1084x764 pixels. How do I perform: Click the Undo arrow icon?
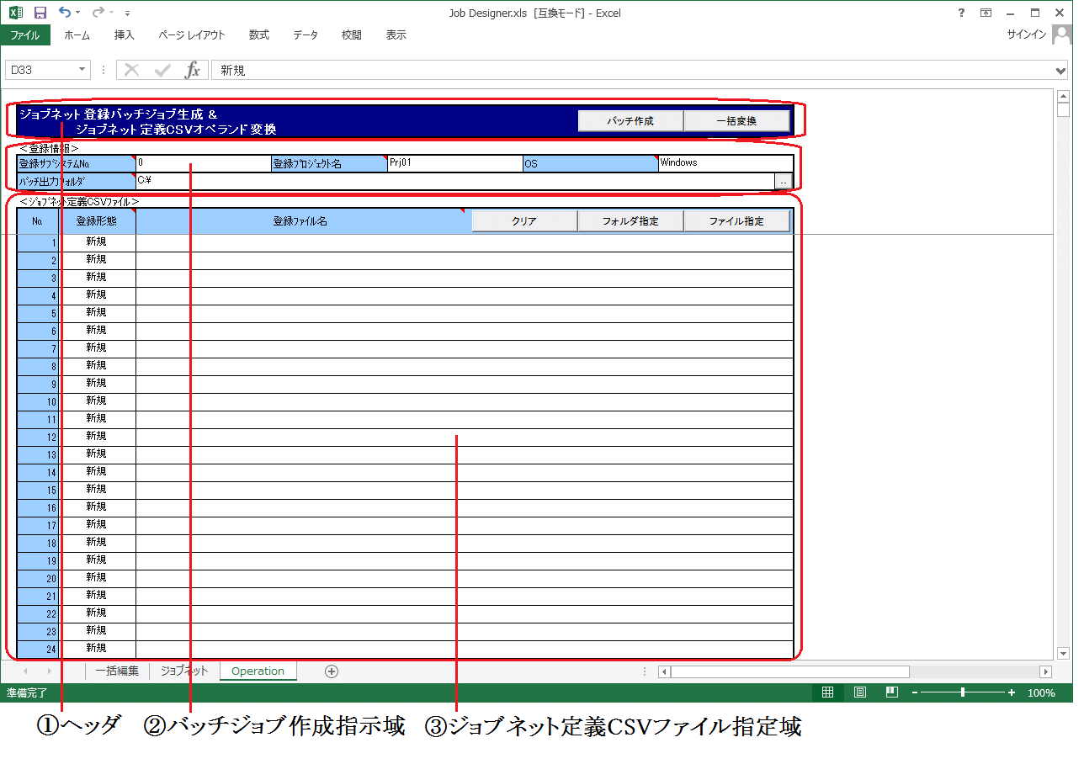coord(64,13)
